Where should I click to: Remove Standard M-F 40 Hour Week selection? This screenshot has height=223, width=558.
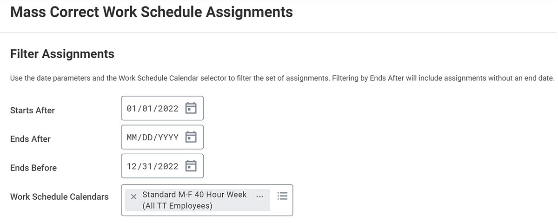click(x=134, y=196)
